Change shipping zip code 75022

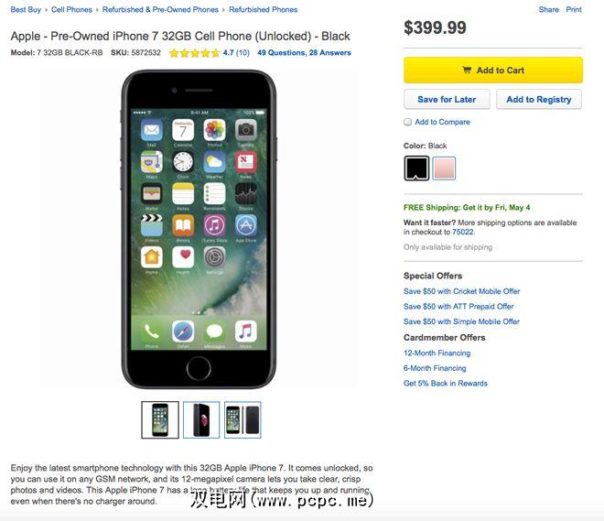[x=463, y=232]
